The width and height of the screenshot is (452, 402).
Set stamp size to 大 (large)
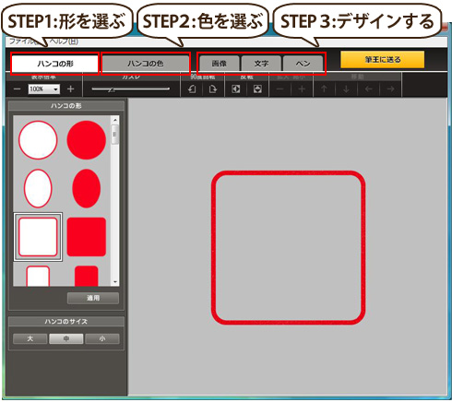(30, 338)
